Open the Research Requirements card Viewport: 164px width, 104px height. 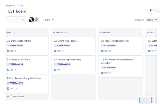pos(120,46)
